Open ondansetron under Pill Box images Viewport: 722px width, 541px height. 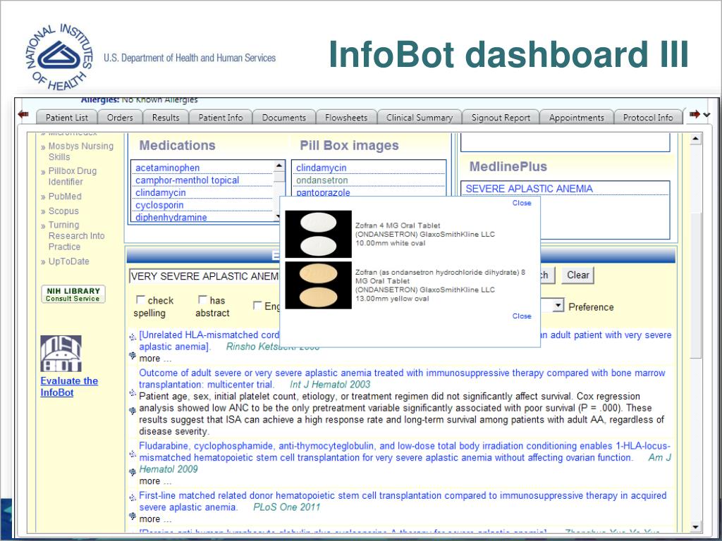pos(322,180)
